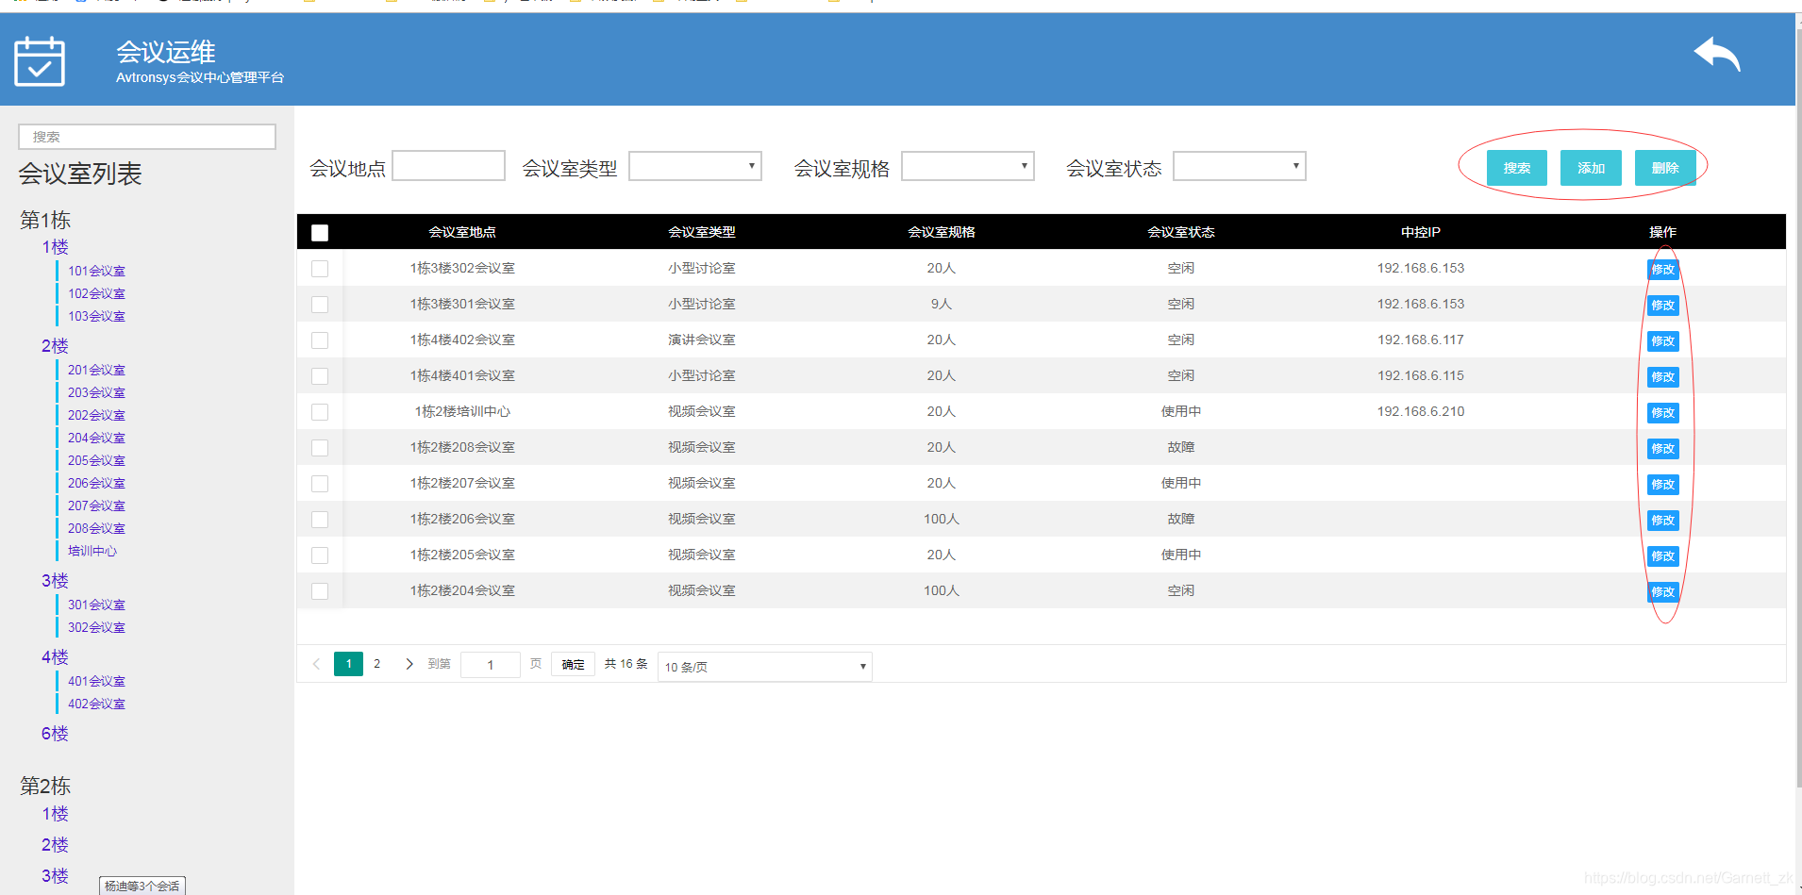Open the 会议室类型 dropdown
Viewport: 1802px width, 895px height.
[x=695, y=166]
